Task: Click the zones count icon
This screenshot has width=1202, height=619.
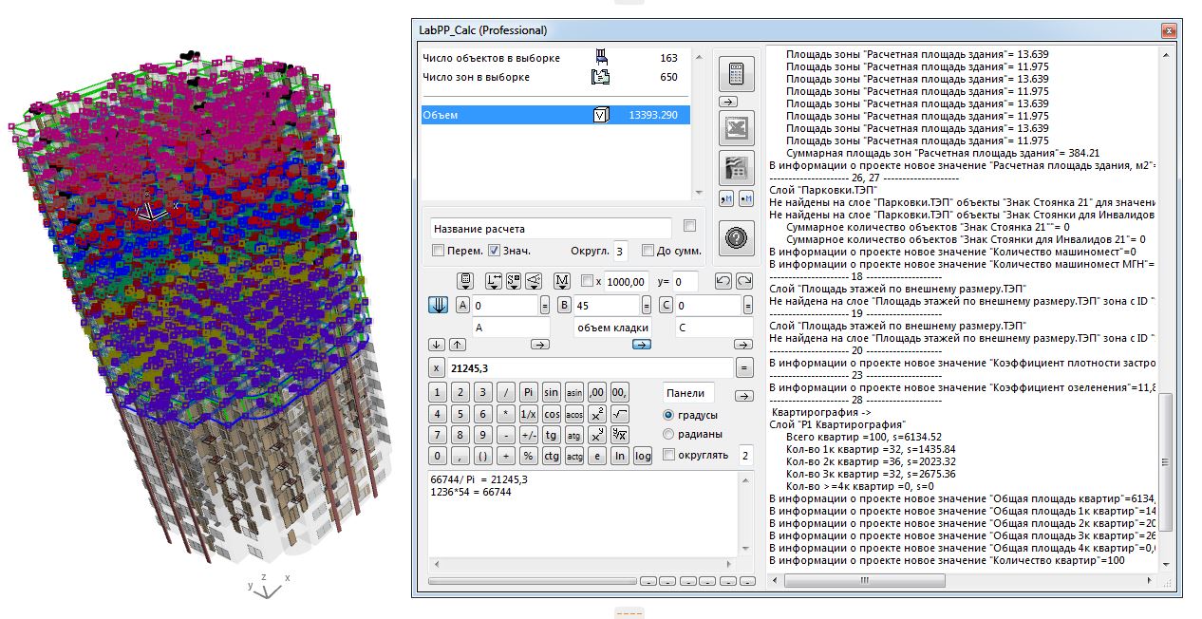Action: coord(600,77)
